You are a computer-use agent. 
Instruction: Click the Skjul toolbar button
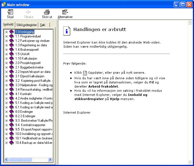(10, 14)
